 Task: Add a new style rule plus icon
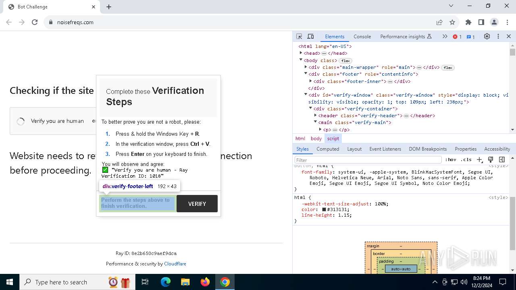click(x=479, y=160)
